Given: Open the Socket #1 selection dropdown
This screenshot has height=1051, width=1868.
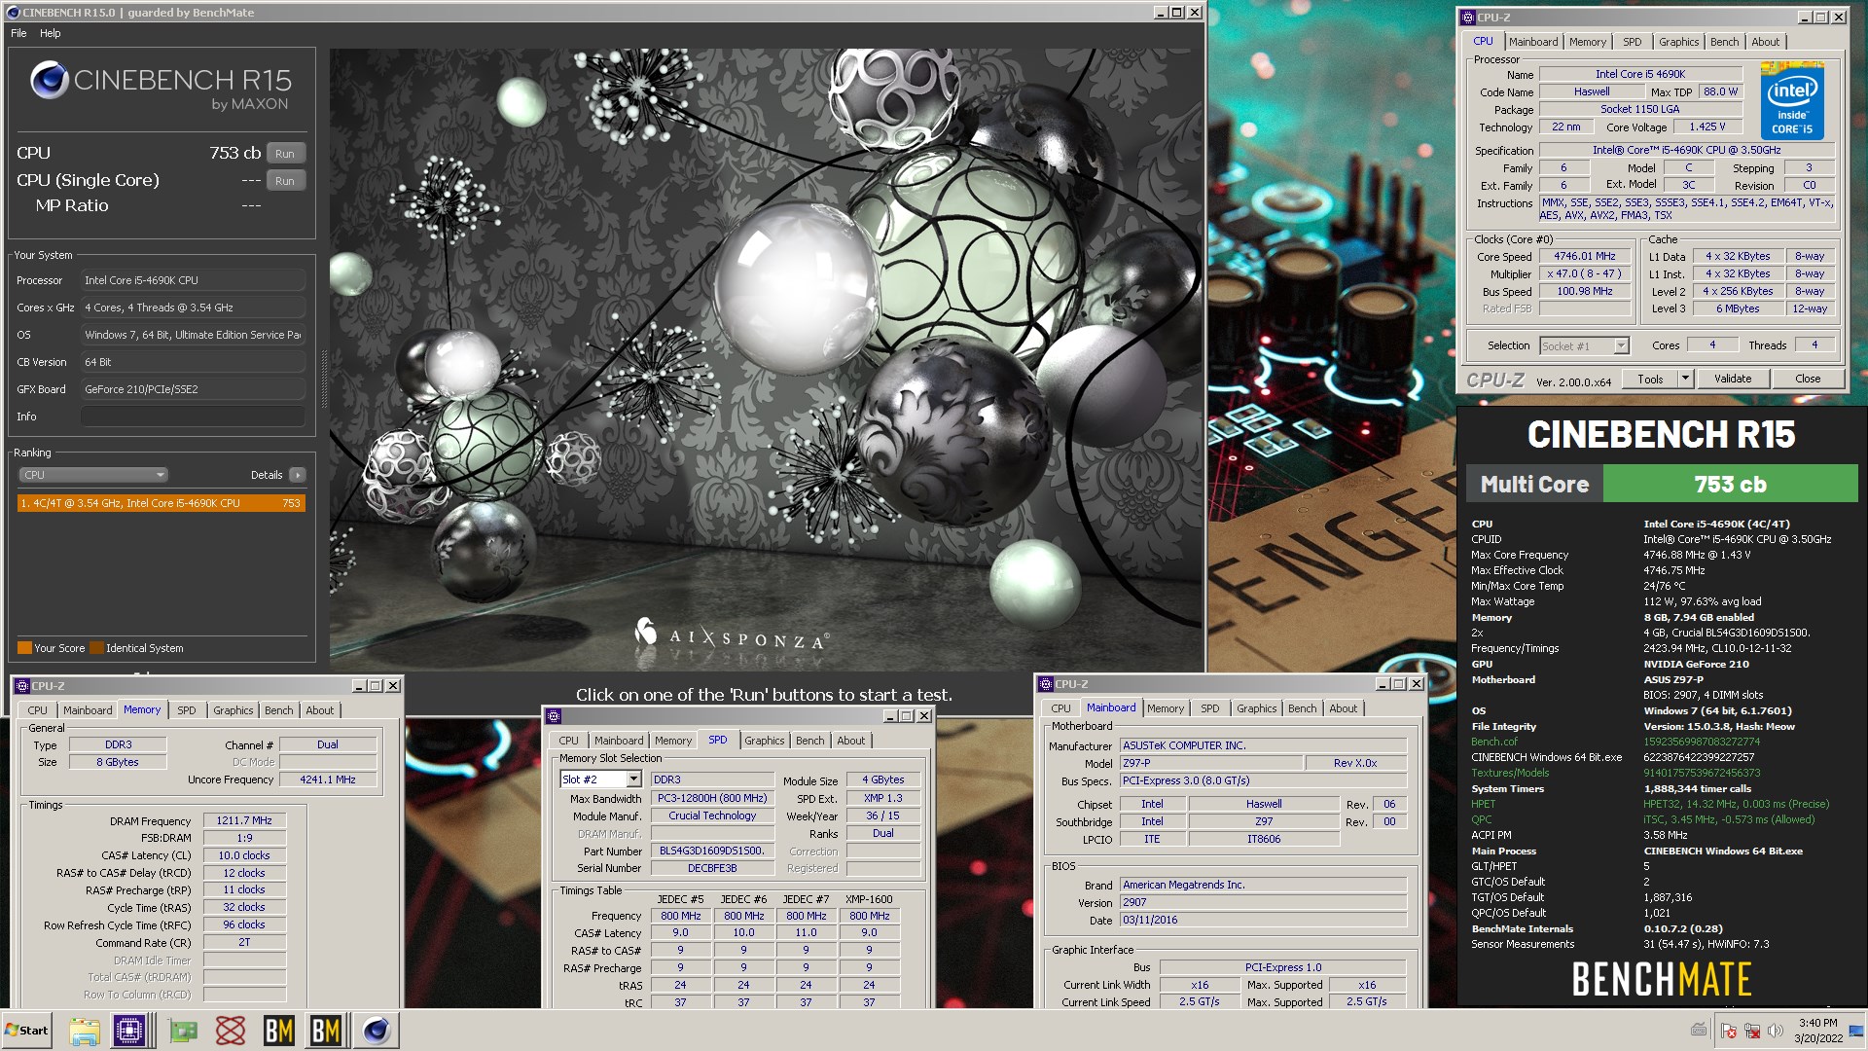Looking at the screenshot, I should tap(1584, 346).
